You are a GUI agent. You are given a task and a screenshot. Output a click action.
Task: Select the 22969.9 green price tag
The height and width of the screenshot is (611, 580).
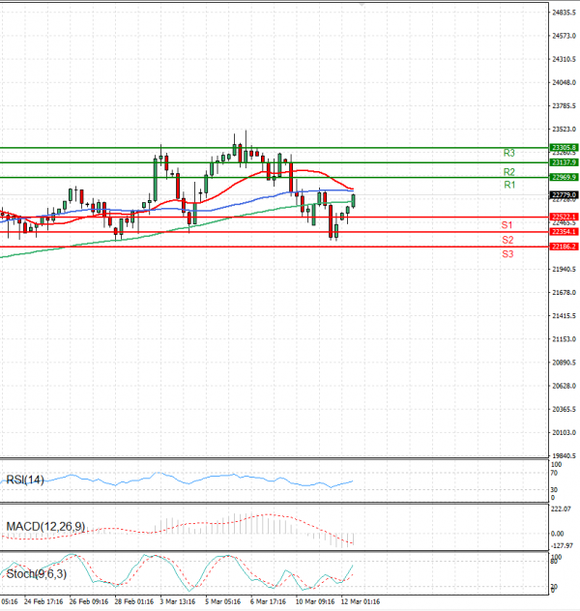click(x=564, y=178)
